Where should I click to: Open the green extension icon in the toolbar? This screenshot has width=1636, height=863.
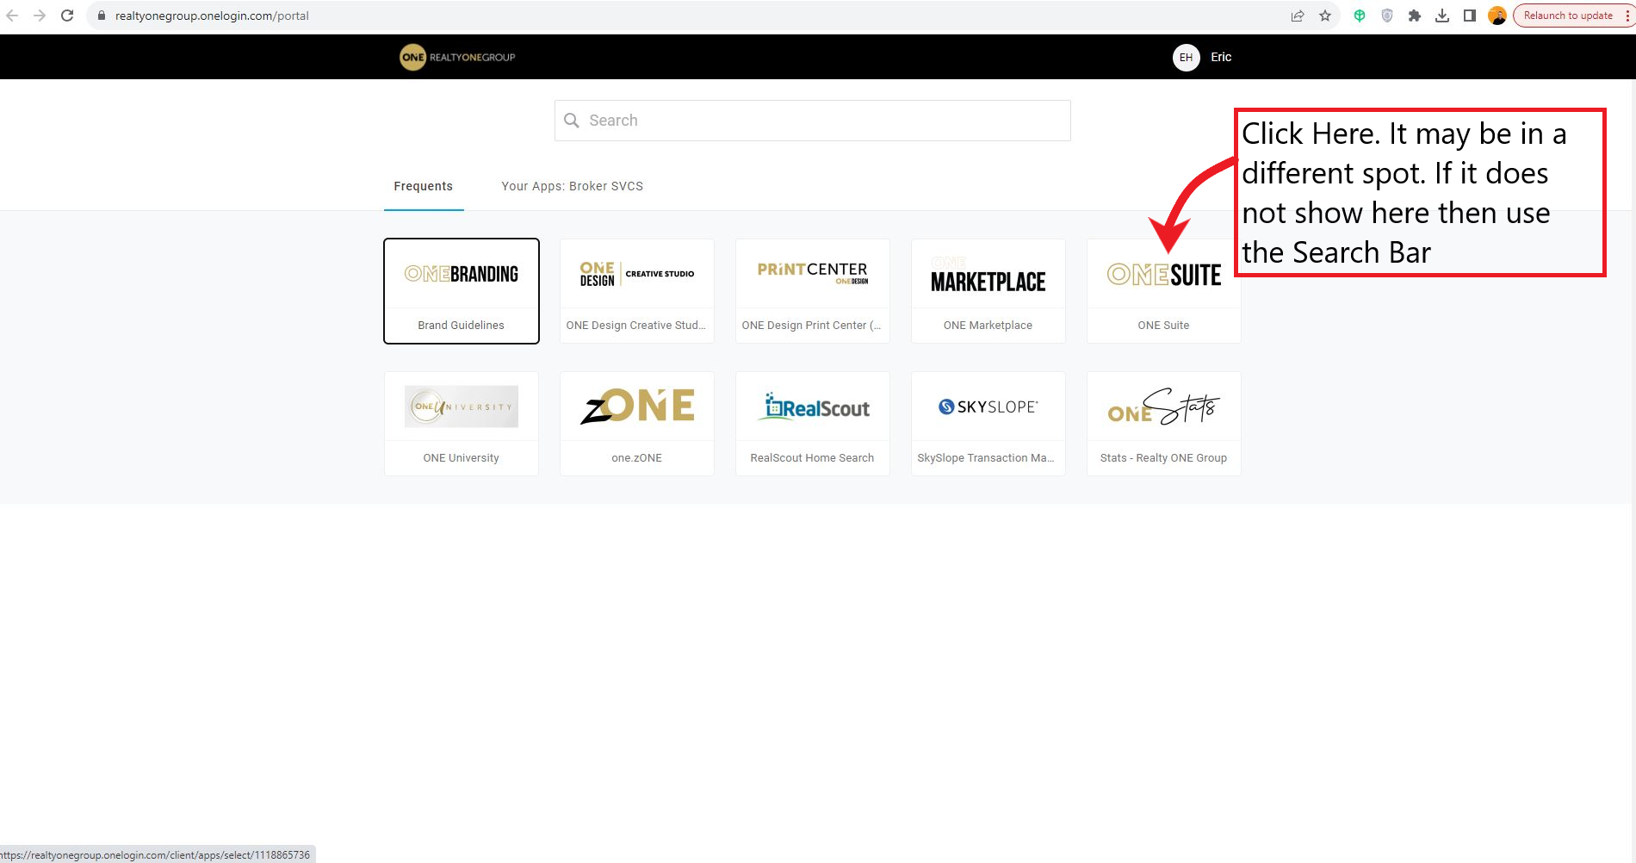(x=1360, y=16)
